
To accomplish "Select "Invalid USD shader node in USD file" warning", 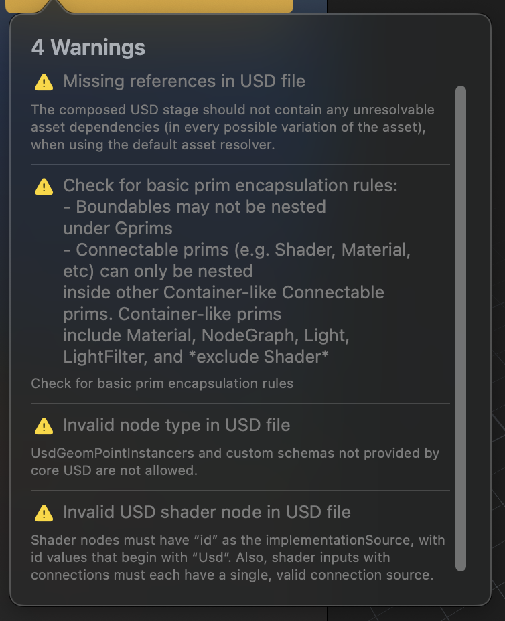I will coord(206,513).
